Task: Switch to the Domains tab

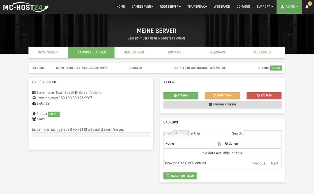Action: [175, 52]
